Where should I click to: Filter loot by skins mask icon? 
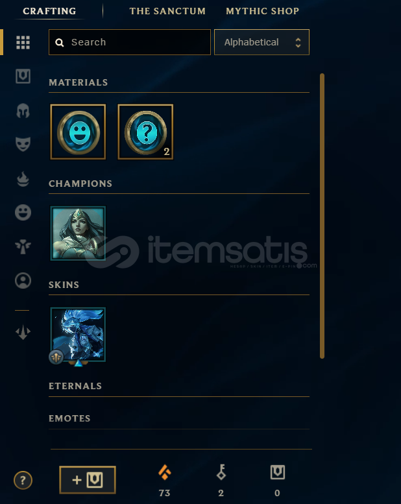[23, 144]
